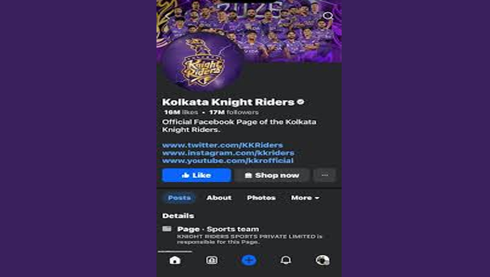View the Knight Riders profile picture
Viewport: 490px width, 277px height.
pyautogui.click(x=202, y=63)
